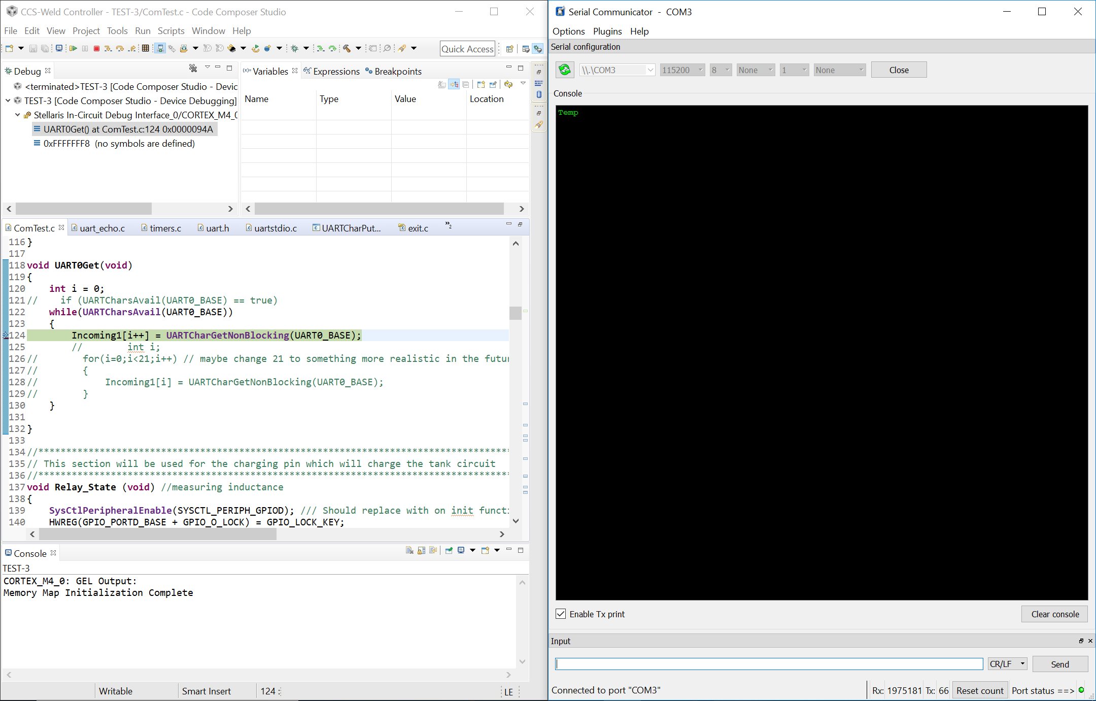
Task: Open the Run menu in Code Composer Studio
Action: (x=143, y=31)
